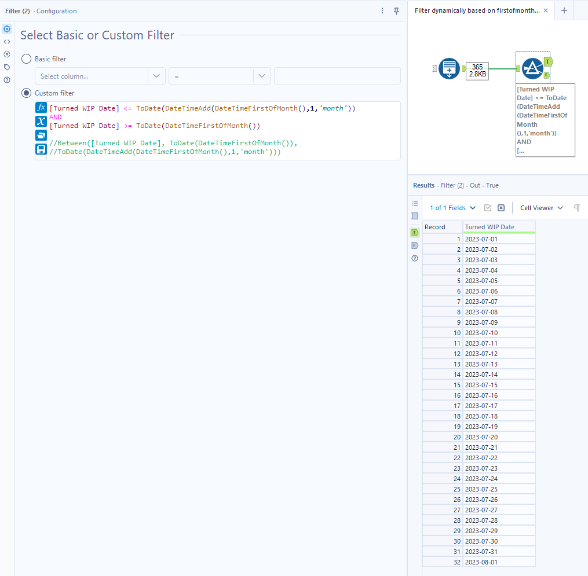Viewport: 588px width, 576px height.
Task: Deselect all fields using the boxed X icon
Action: (x=501, y=207)
